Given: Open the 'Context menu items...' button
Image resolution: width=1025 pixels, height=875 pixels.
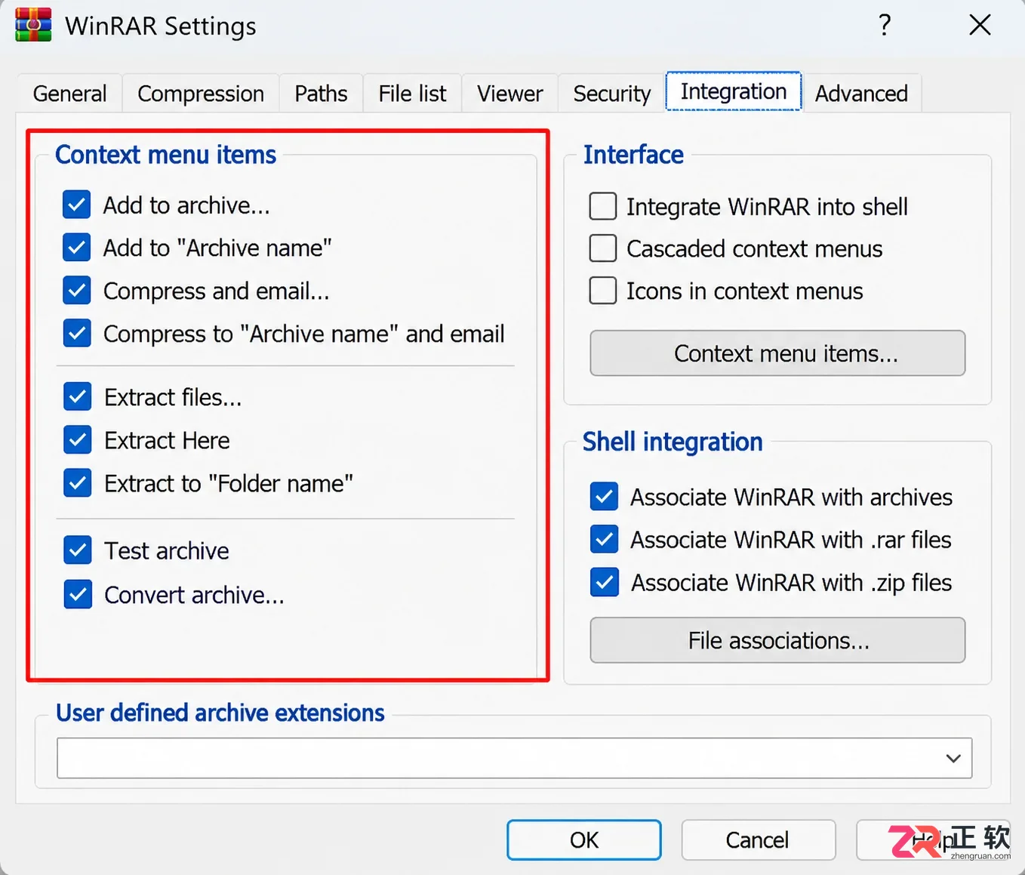Looking at the screenshot, I should [x=777, y=353].
